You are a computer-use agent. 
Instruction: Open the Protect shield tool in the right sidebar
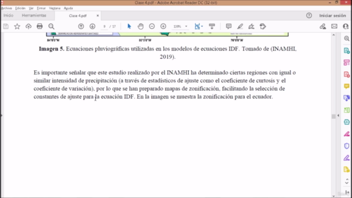346,146
